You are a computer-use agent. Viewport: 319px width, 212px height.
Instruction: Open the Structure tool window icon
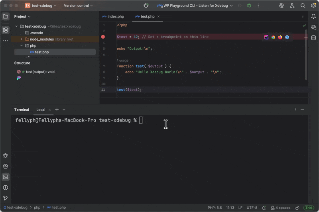coord(6,30)
